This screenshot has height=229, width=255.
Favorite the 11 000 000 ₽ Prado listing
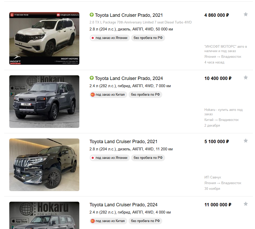tap(245, 204)
